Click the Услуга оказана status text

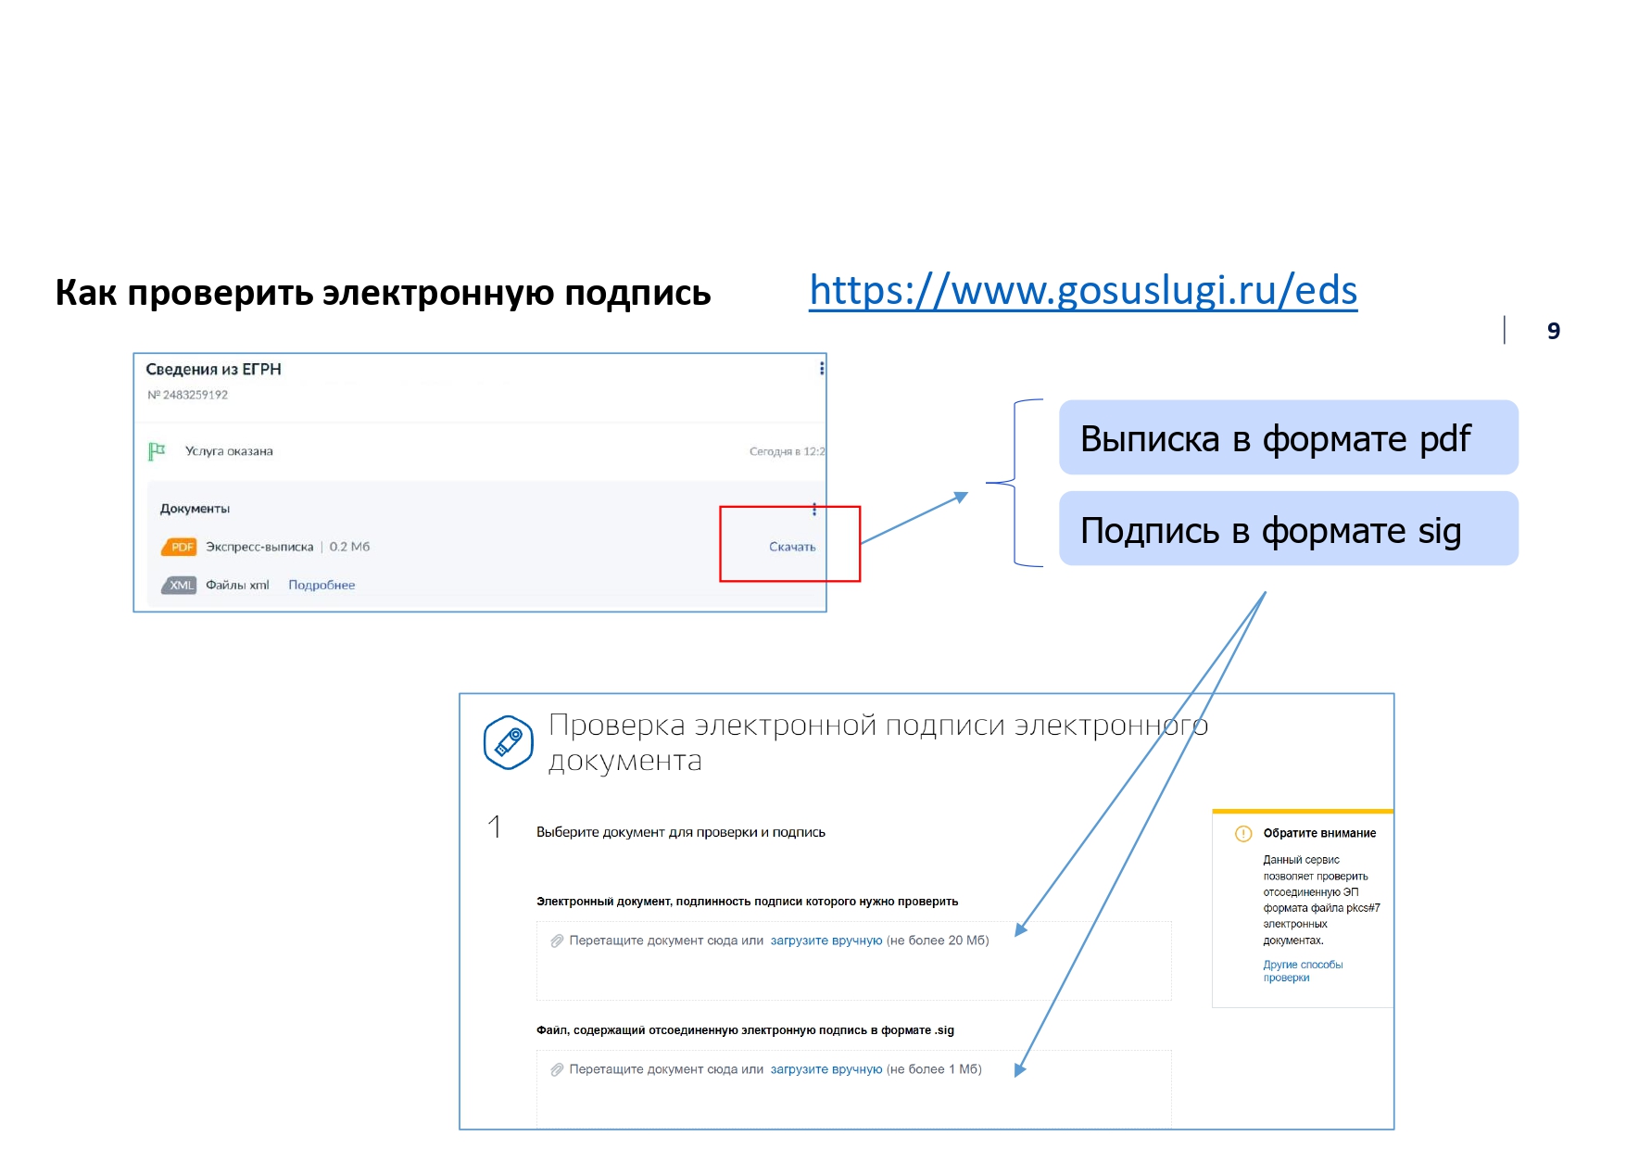point(229,451)
